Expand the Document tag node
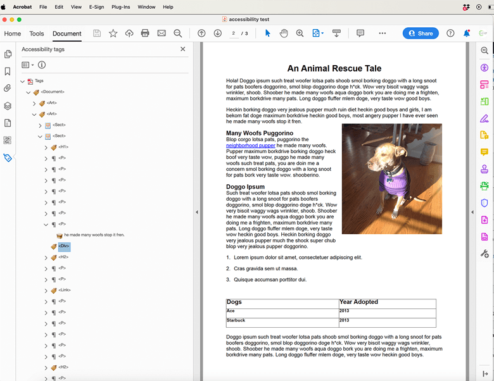The height and width of the screenshot is (381, 494). (x=28, y=92)
